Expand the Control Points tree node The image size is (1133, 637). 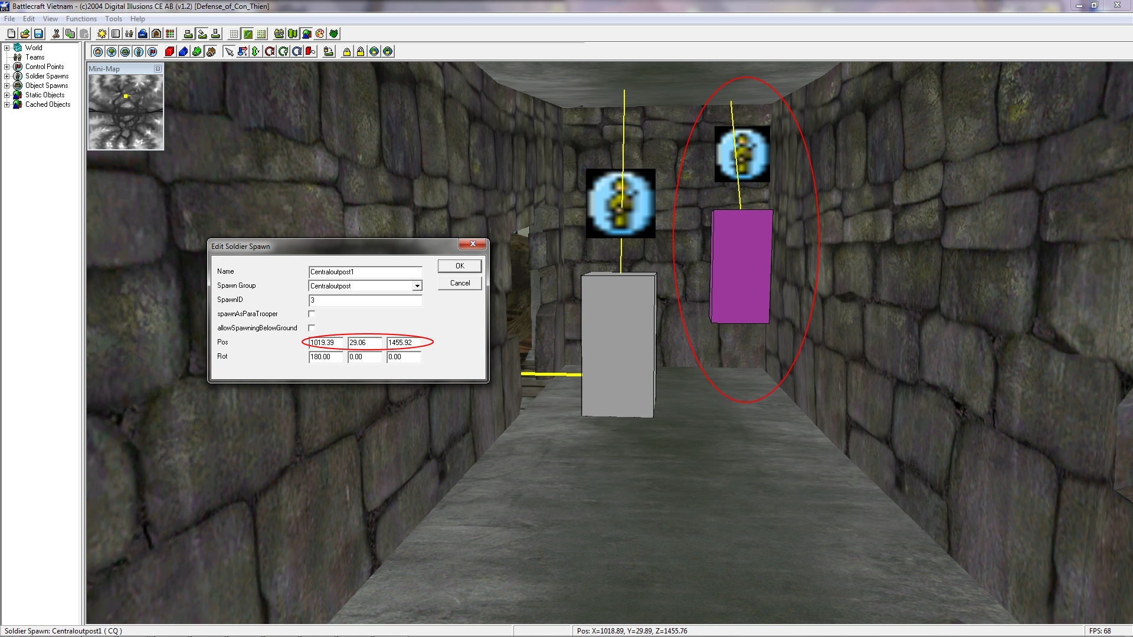point(6,67)
